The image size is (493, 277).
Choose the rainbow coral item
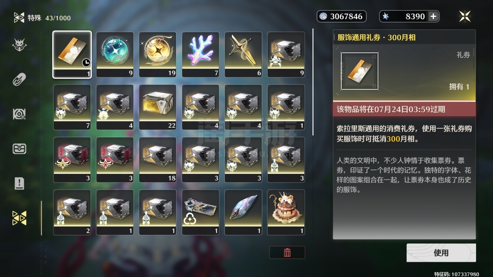200,55
